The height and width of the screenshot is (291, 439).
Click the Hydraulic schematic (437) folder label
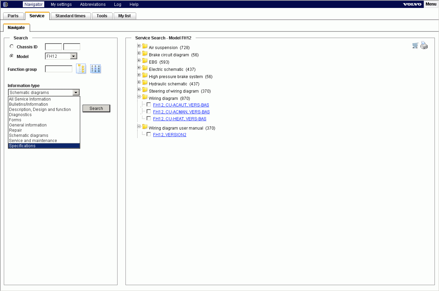[174, 84]
